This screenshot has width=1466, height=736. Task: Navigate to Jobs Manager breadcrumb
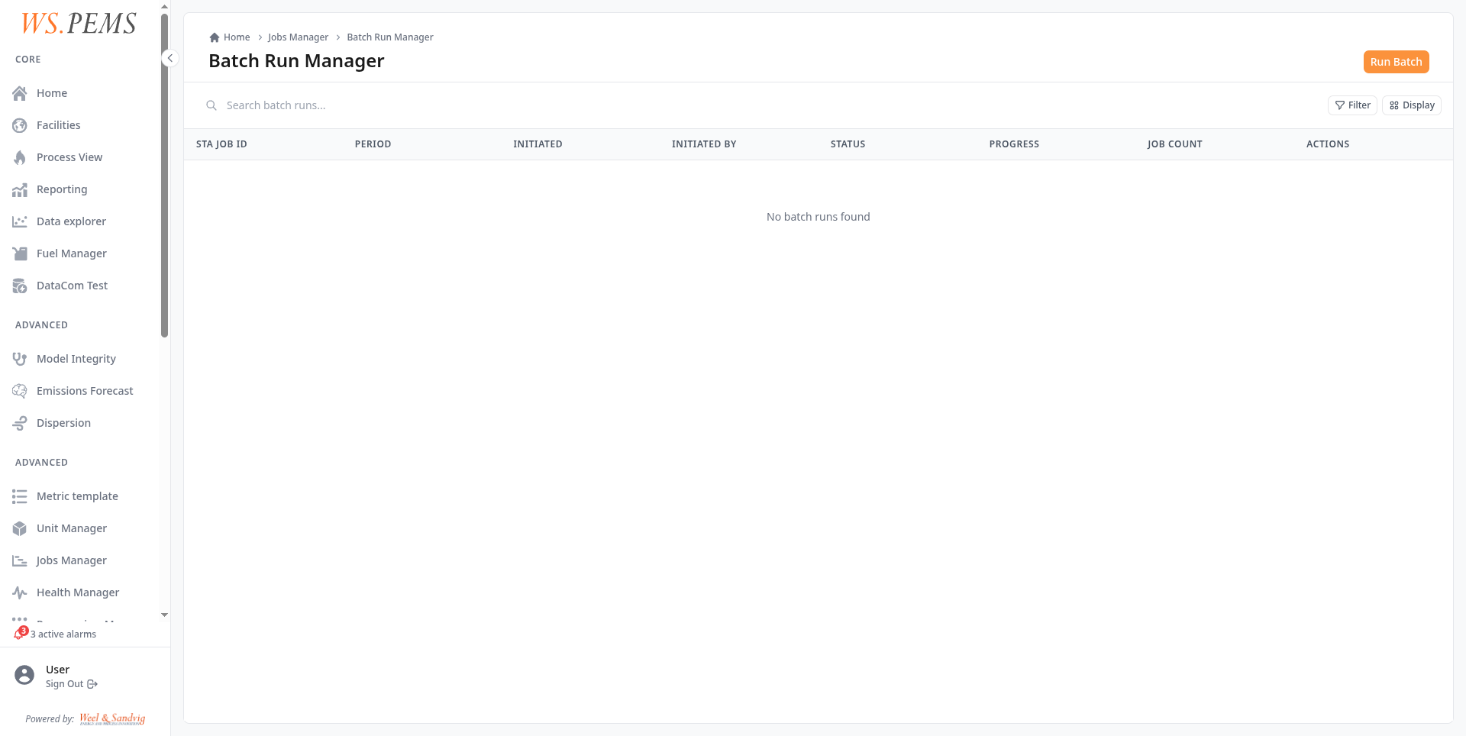coord(298,37)
